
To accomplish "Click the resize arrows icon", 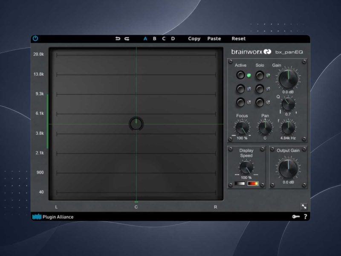I will 304,207.
